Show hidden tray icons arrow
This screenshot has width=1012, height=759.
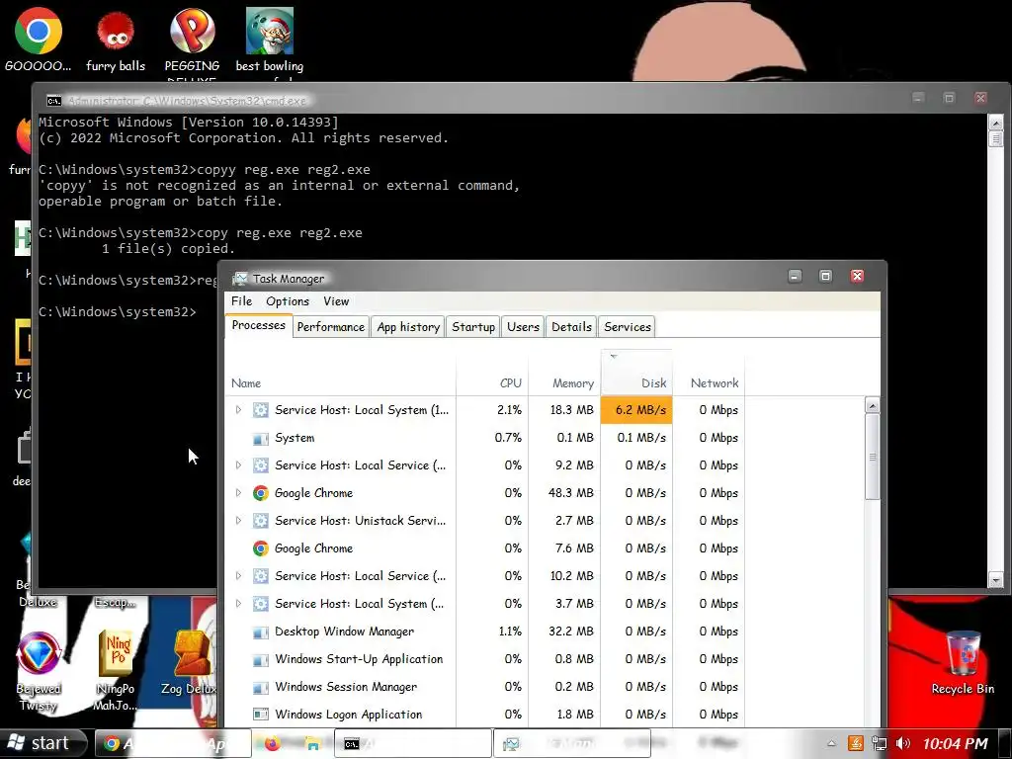pyautogui.click(x=831, y=743)
